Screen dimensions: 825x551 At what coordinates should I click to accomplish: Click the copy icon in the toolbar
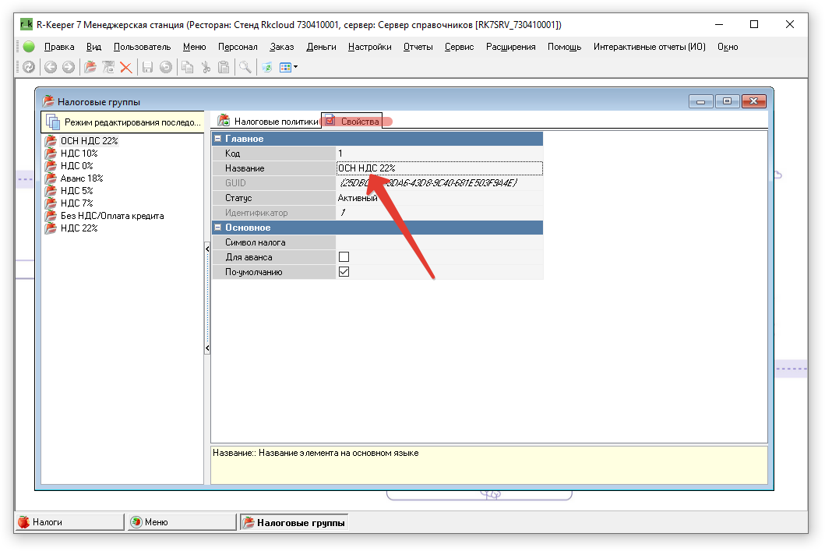[187, 68]
